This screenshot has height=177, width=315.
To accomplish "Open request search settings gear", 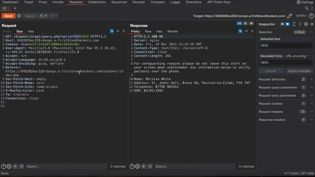I will click(9, 166).
